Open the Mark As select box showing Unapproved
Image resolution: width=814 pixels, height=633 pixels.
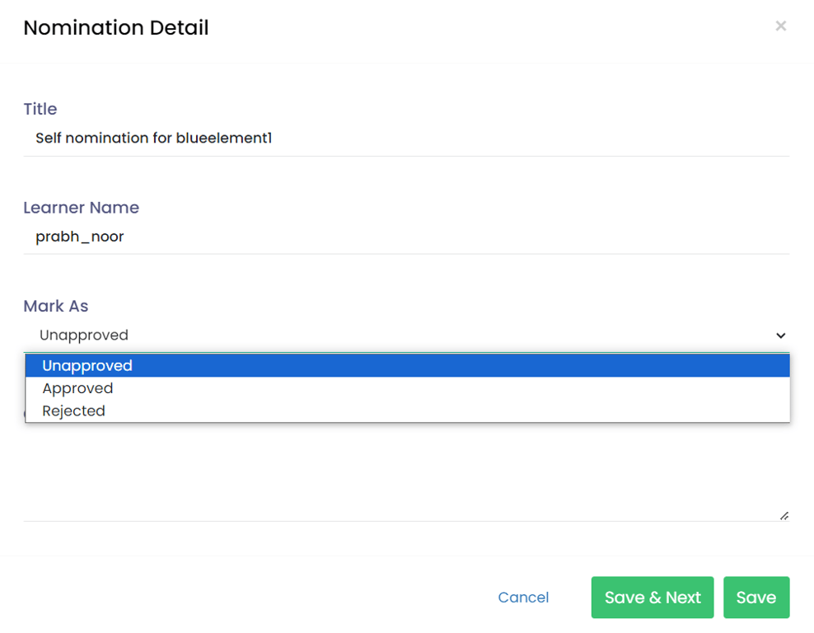405,335
